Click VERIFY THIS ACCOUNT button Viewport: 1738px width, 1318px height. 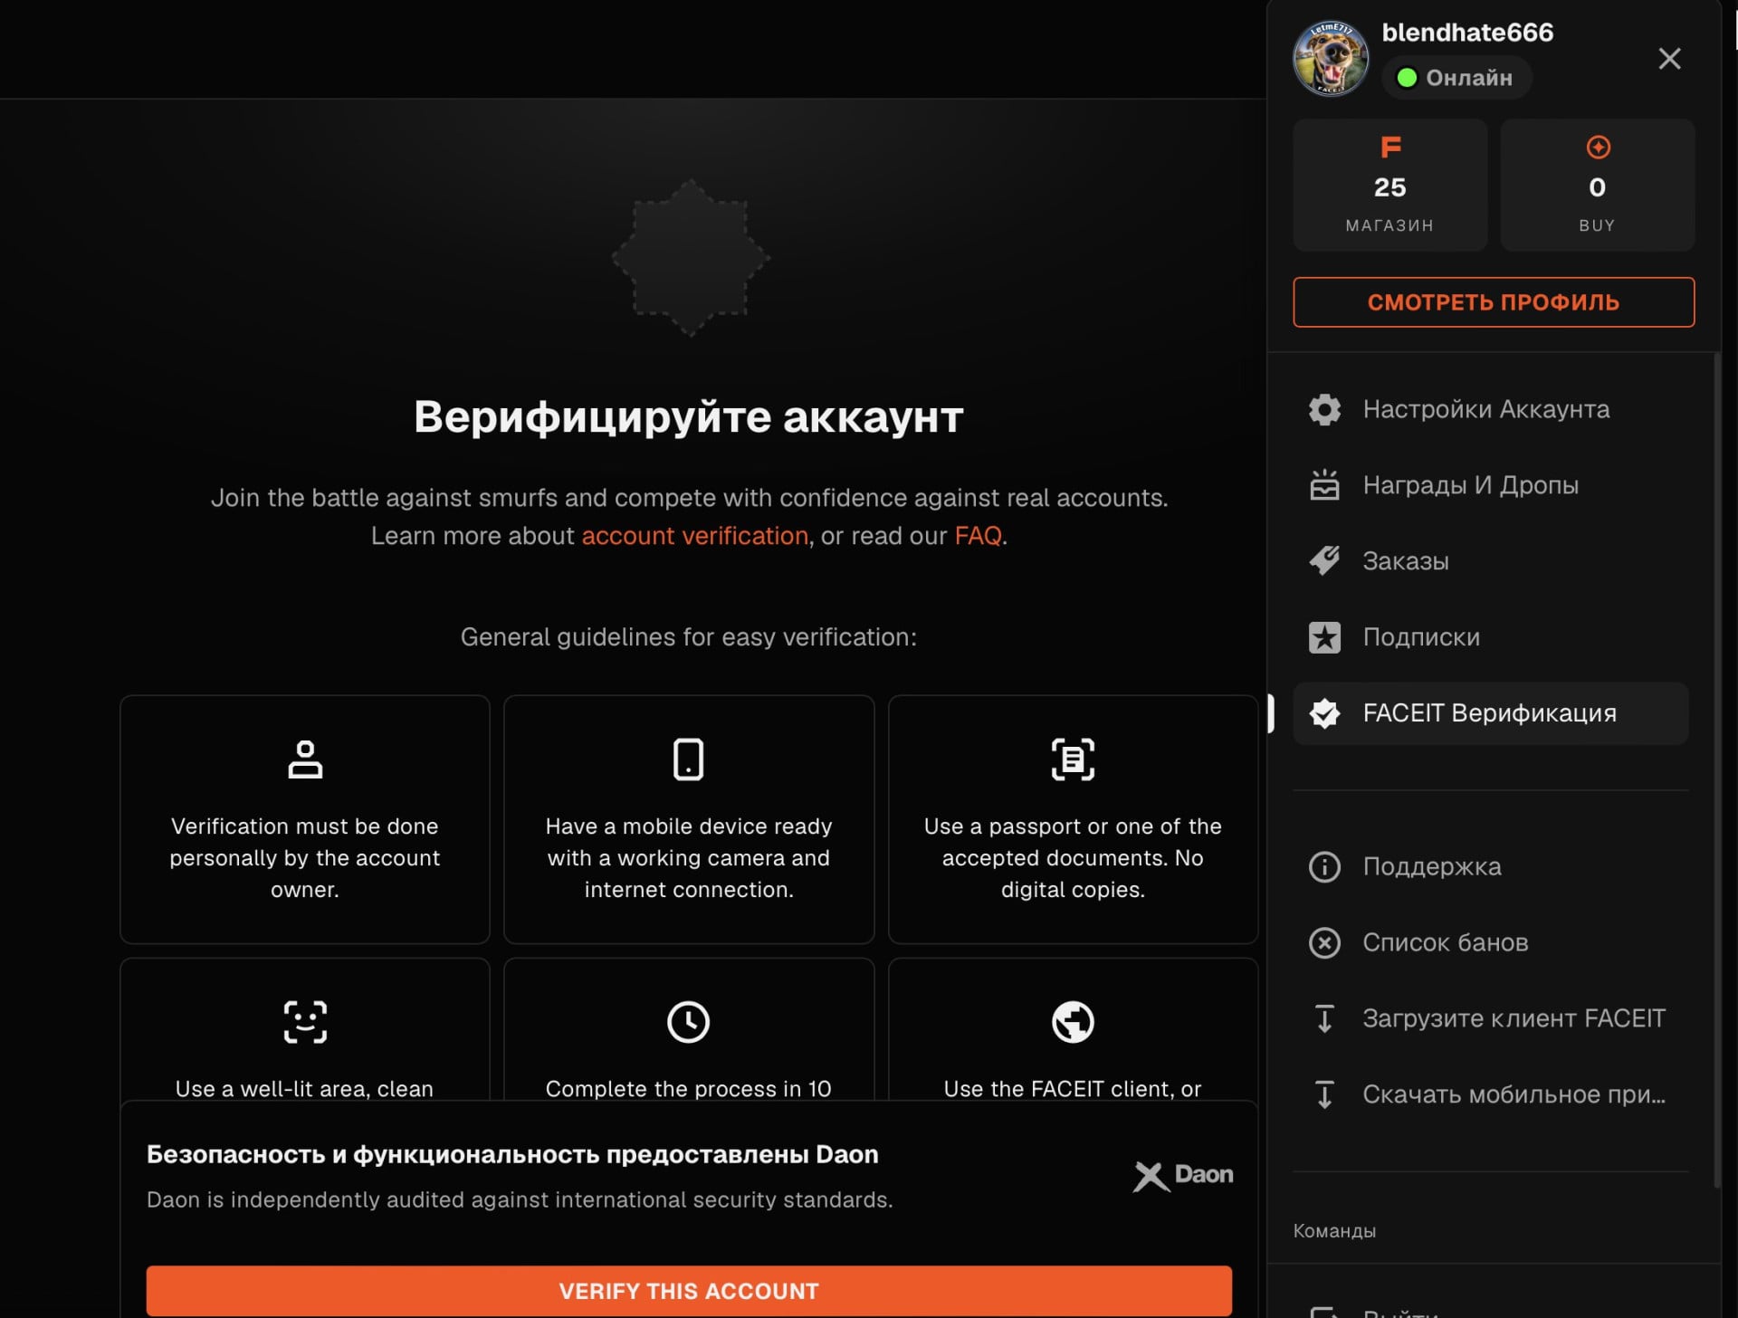(689, 1291)
